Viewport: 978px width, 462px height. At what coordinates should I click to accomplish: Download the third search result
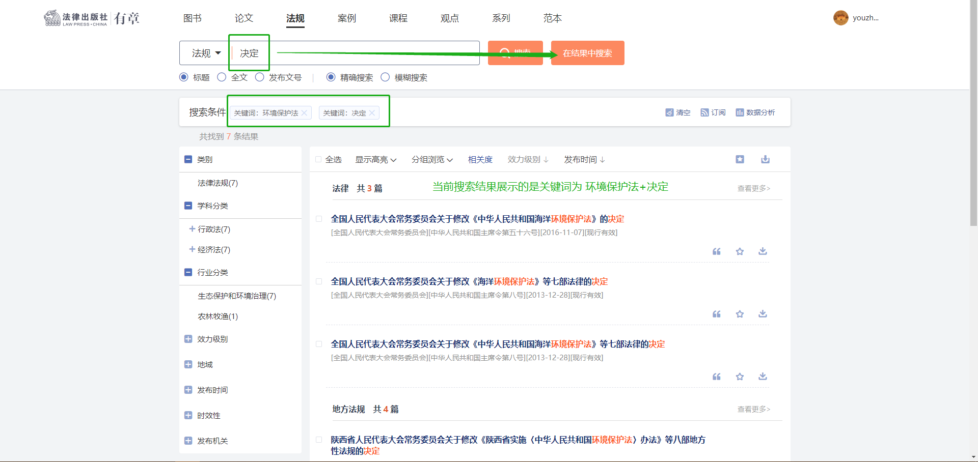[763, 377]
